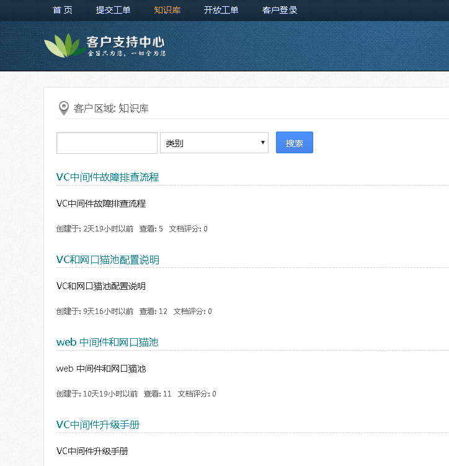Open the 首页 menu item

(63, 10)
